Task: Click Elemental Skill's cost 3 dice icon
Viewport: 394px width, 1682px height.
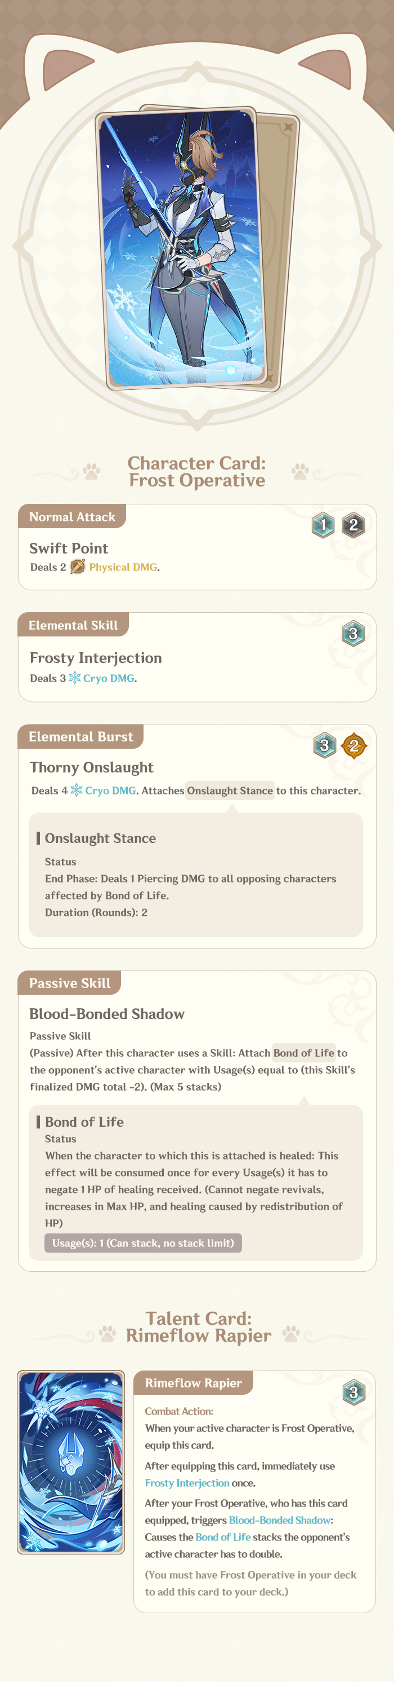Action: tap(353, 634)
